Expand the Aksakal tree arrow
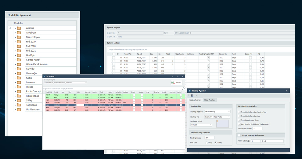 [x=15, y=28]
